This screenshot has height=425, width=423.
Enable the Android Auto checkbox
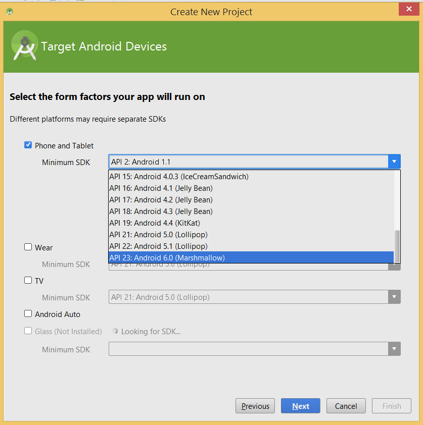(x=28, y=313)
